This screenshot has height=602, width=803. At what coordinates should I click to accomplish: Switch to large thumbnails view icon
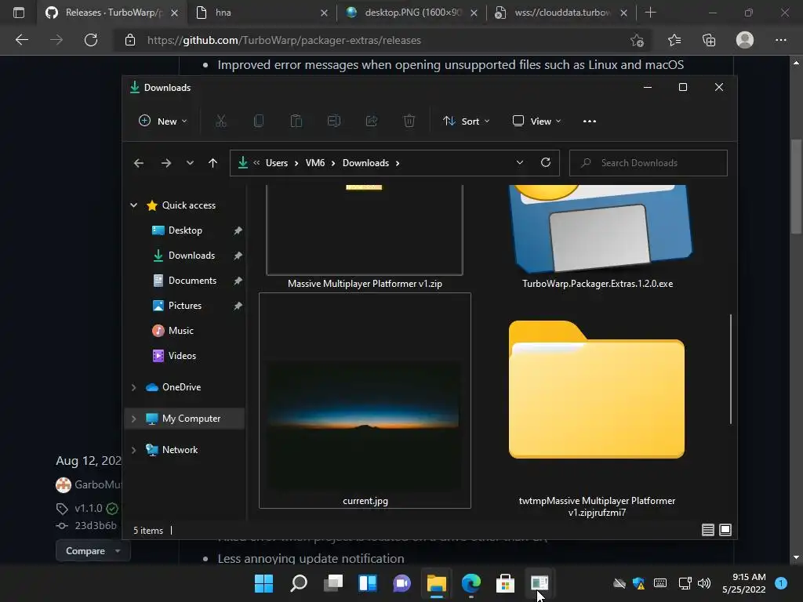pyautogui.click(x=725, y=530)
